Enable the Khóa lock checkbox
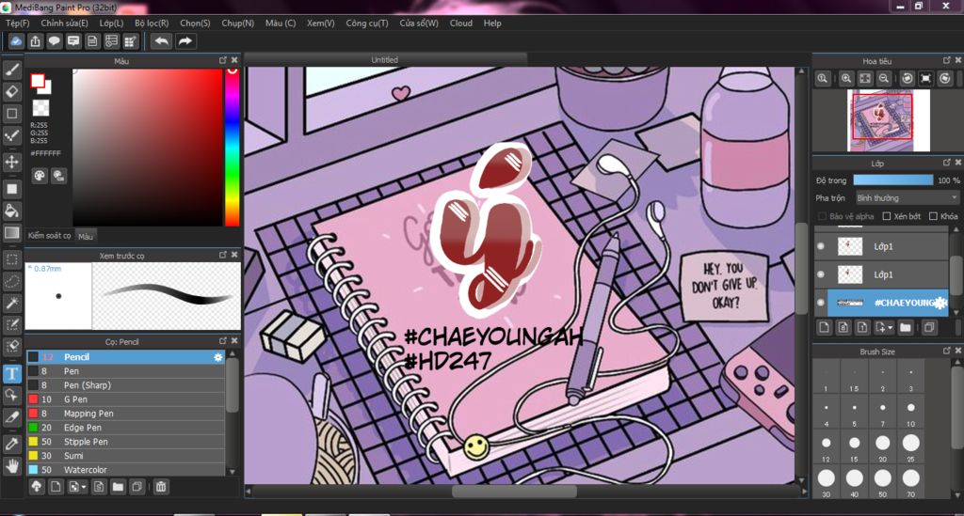This screenshot has width=964, height=516. click(x=933, y=216)
